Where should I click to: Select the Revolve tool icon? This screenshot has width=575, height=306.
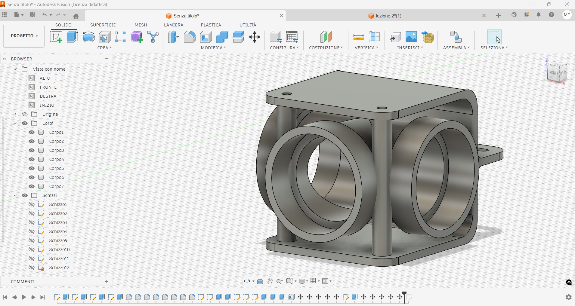tap(88, 37)
